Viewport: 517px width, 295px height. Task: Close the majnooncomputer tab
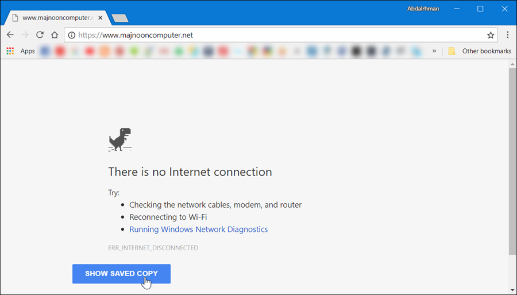click(x=101, y=18)
